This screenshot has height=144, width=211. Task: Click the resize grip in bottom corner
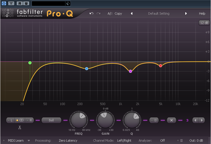point(209,140)
